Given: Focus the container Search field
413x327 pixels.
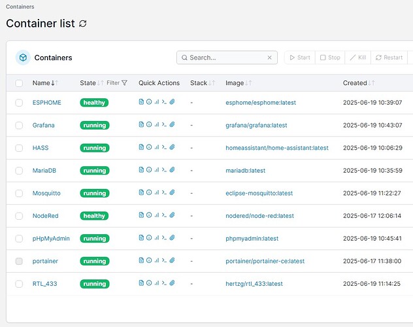Looking at the screenshot, I should tap(227, 58).
